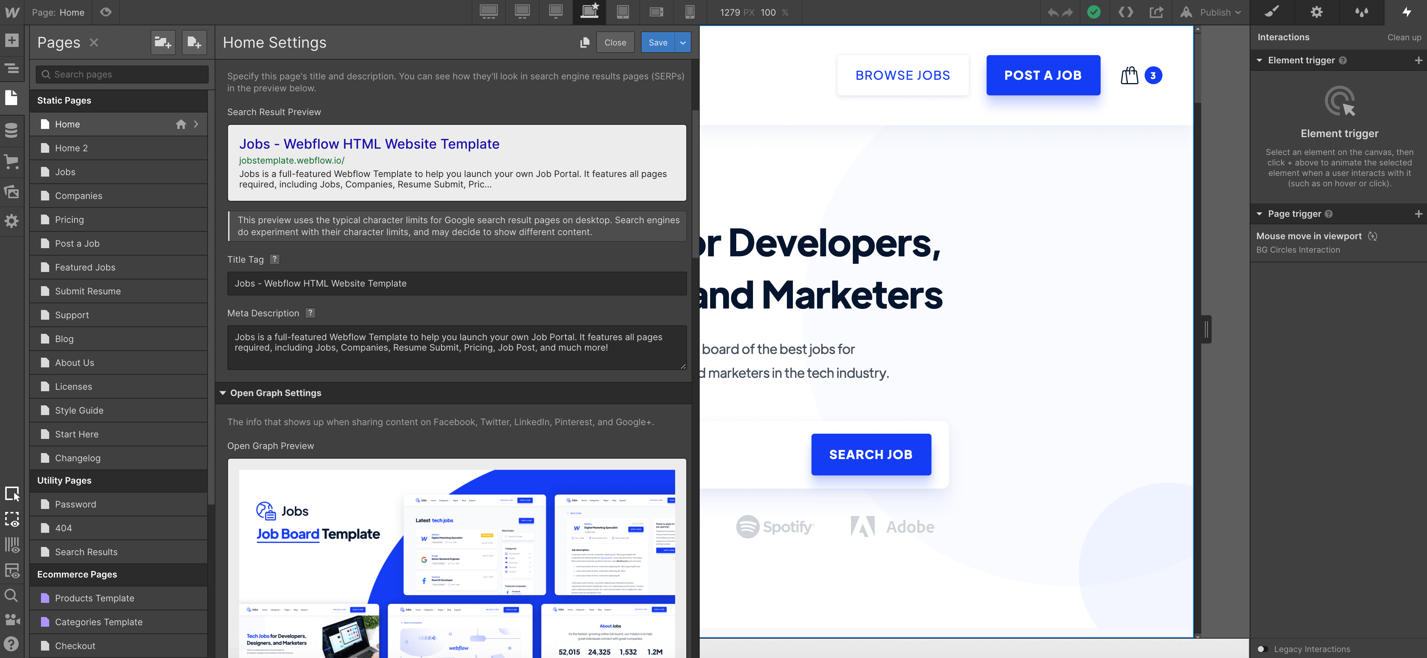
Task: Collapse the Element trigger section
Action: coord(1259,60)
